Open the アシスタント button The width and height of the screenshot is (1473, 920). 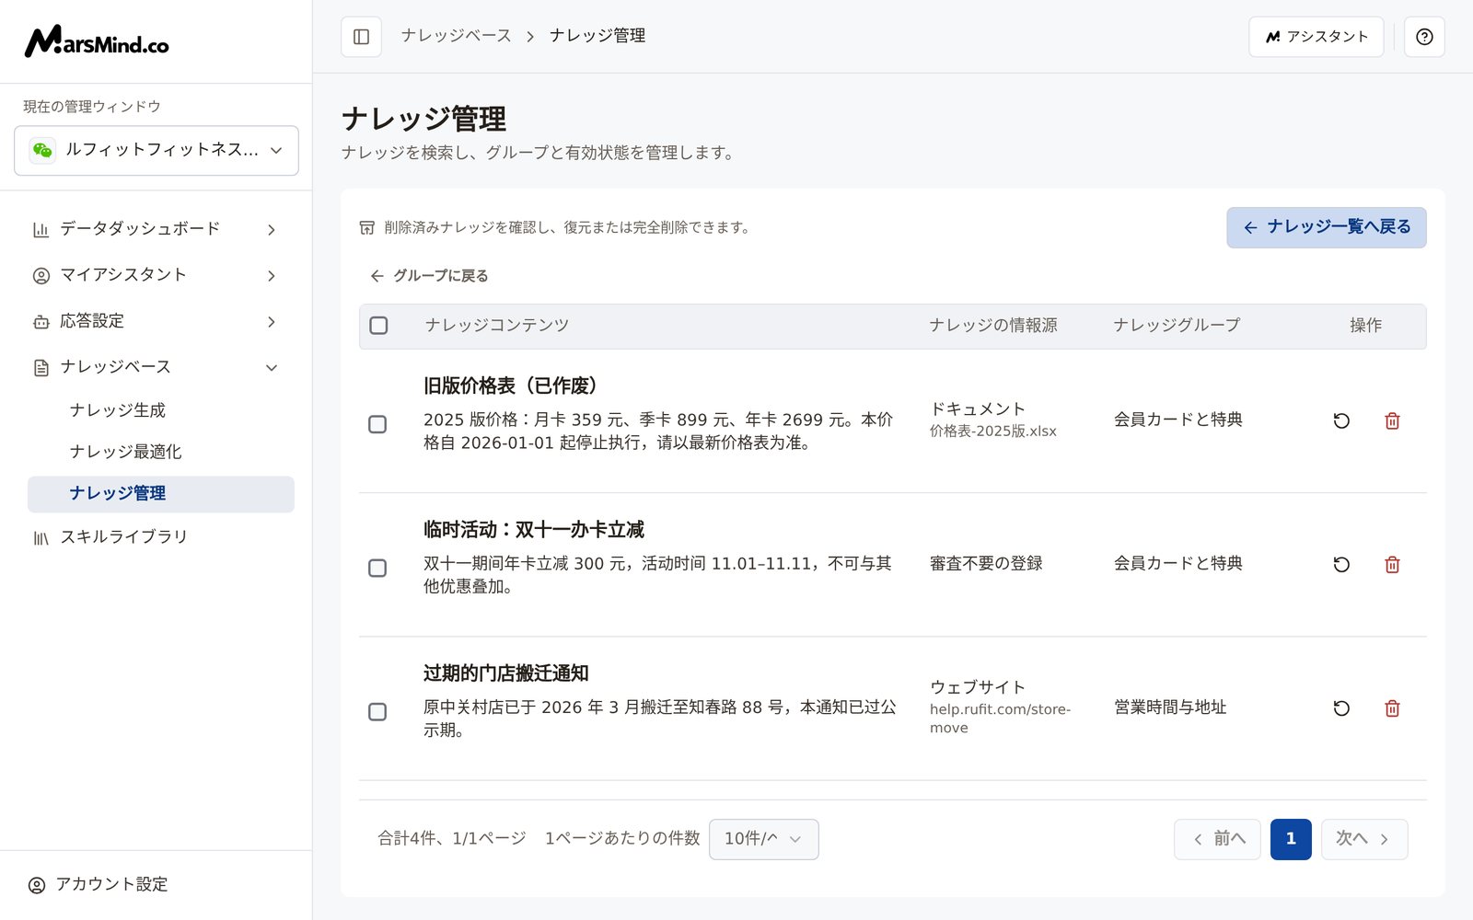point(1316,37)
